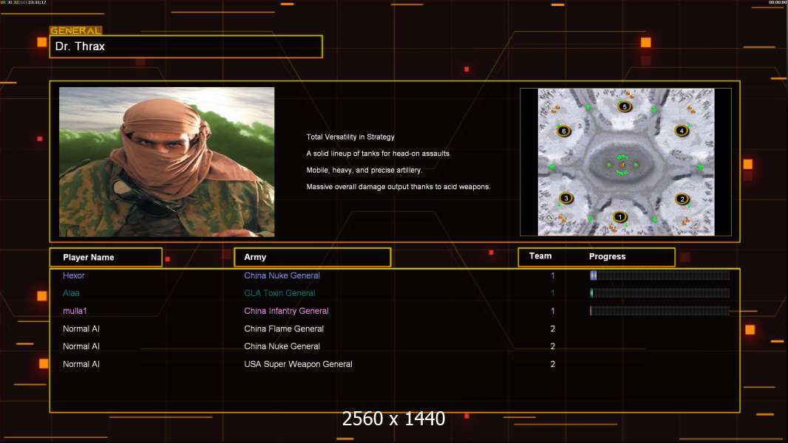Click the Dr. Thrax general portrait
The width and height of the screenshot is (788, 443).
[167, 162]
